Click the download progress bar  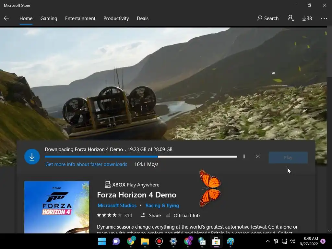click(x=141, y=157)
